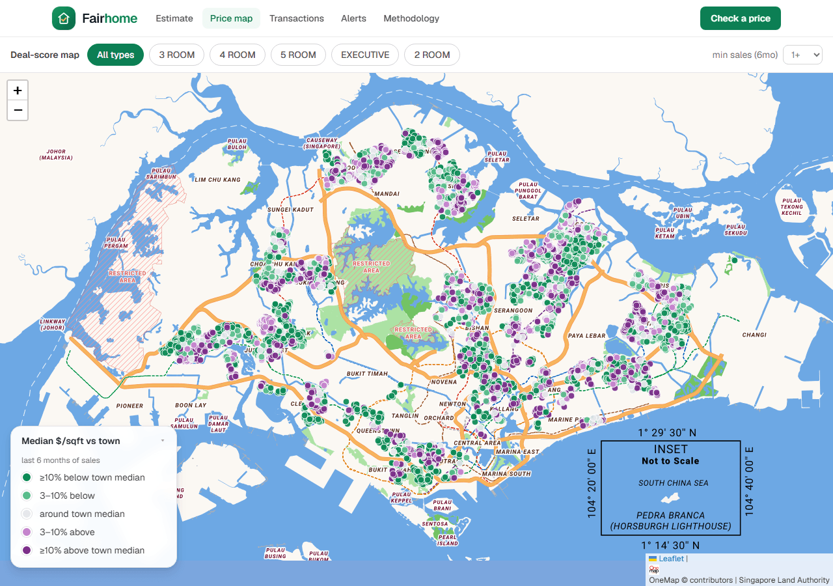View the Methodology page
The image size is (833, 586).
[411, 18]
